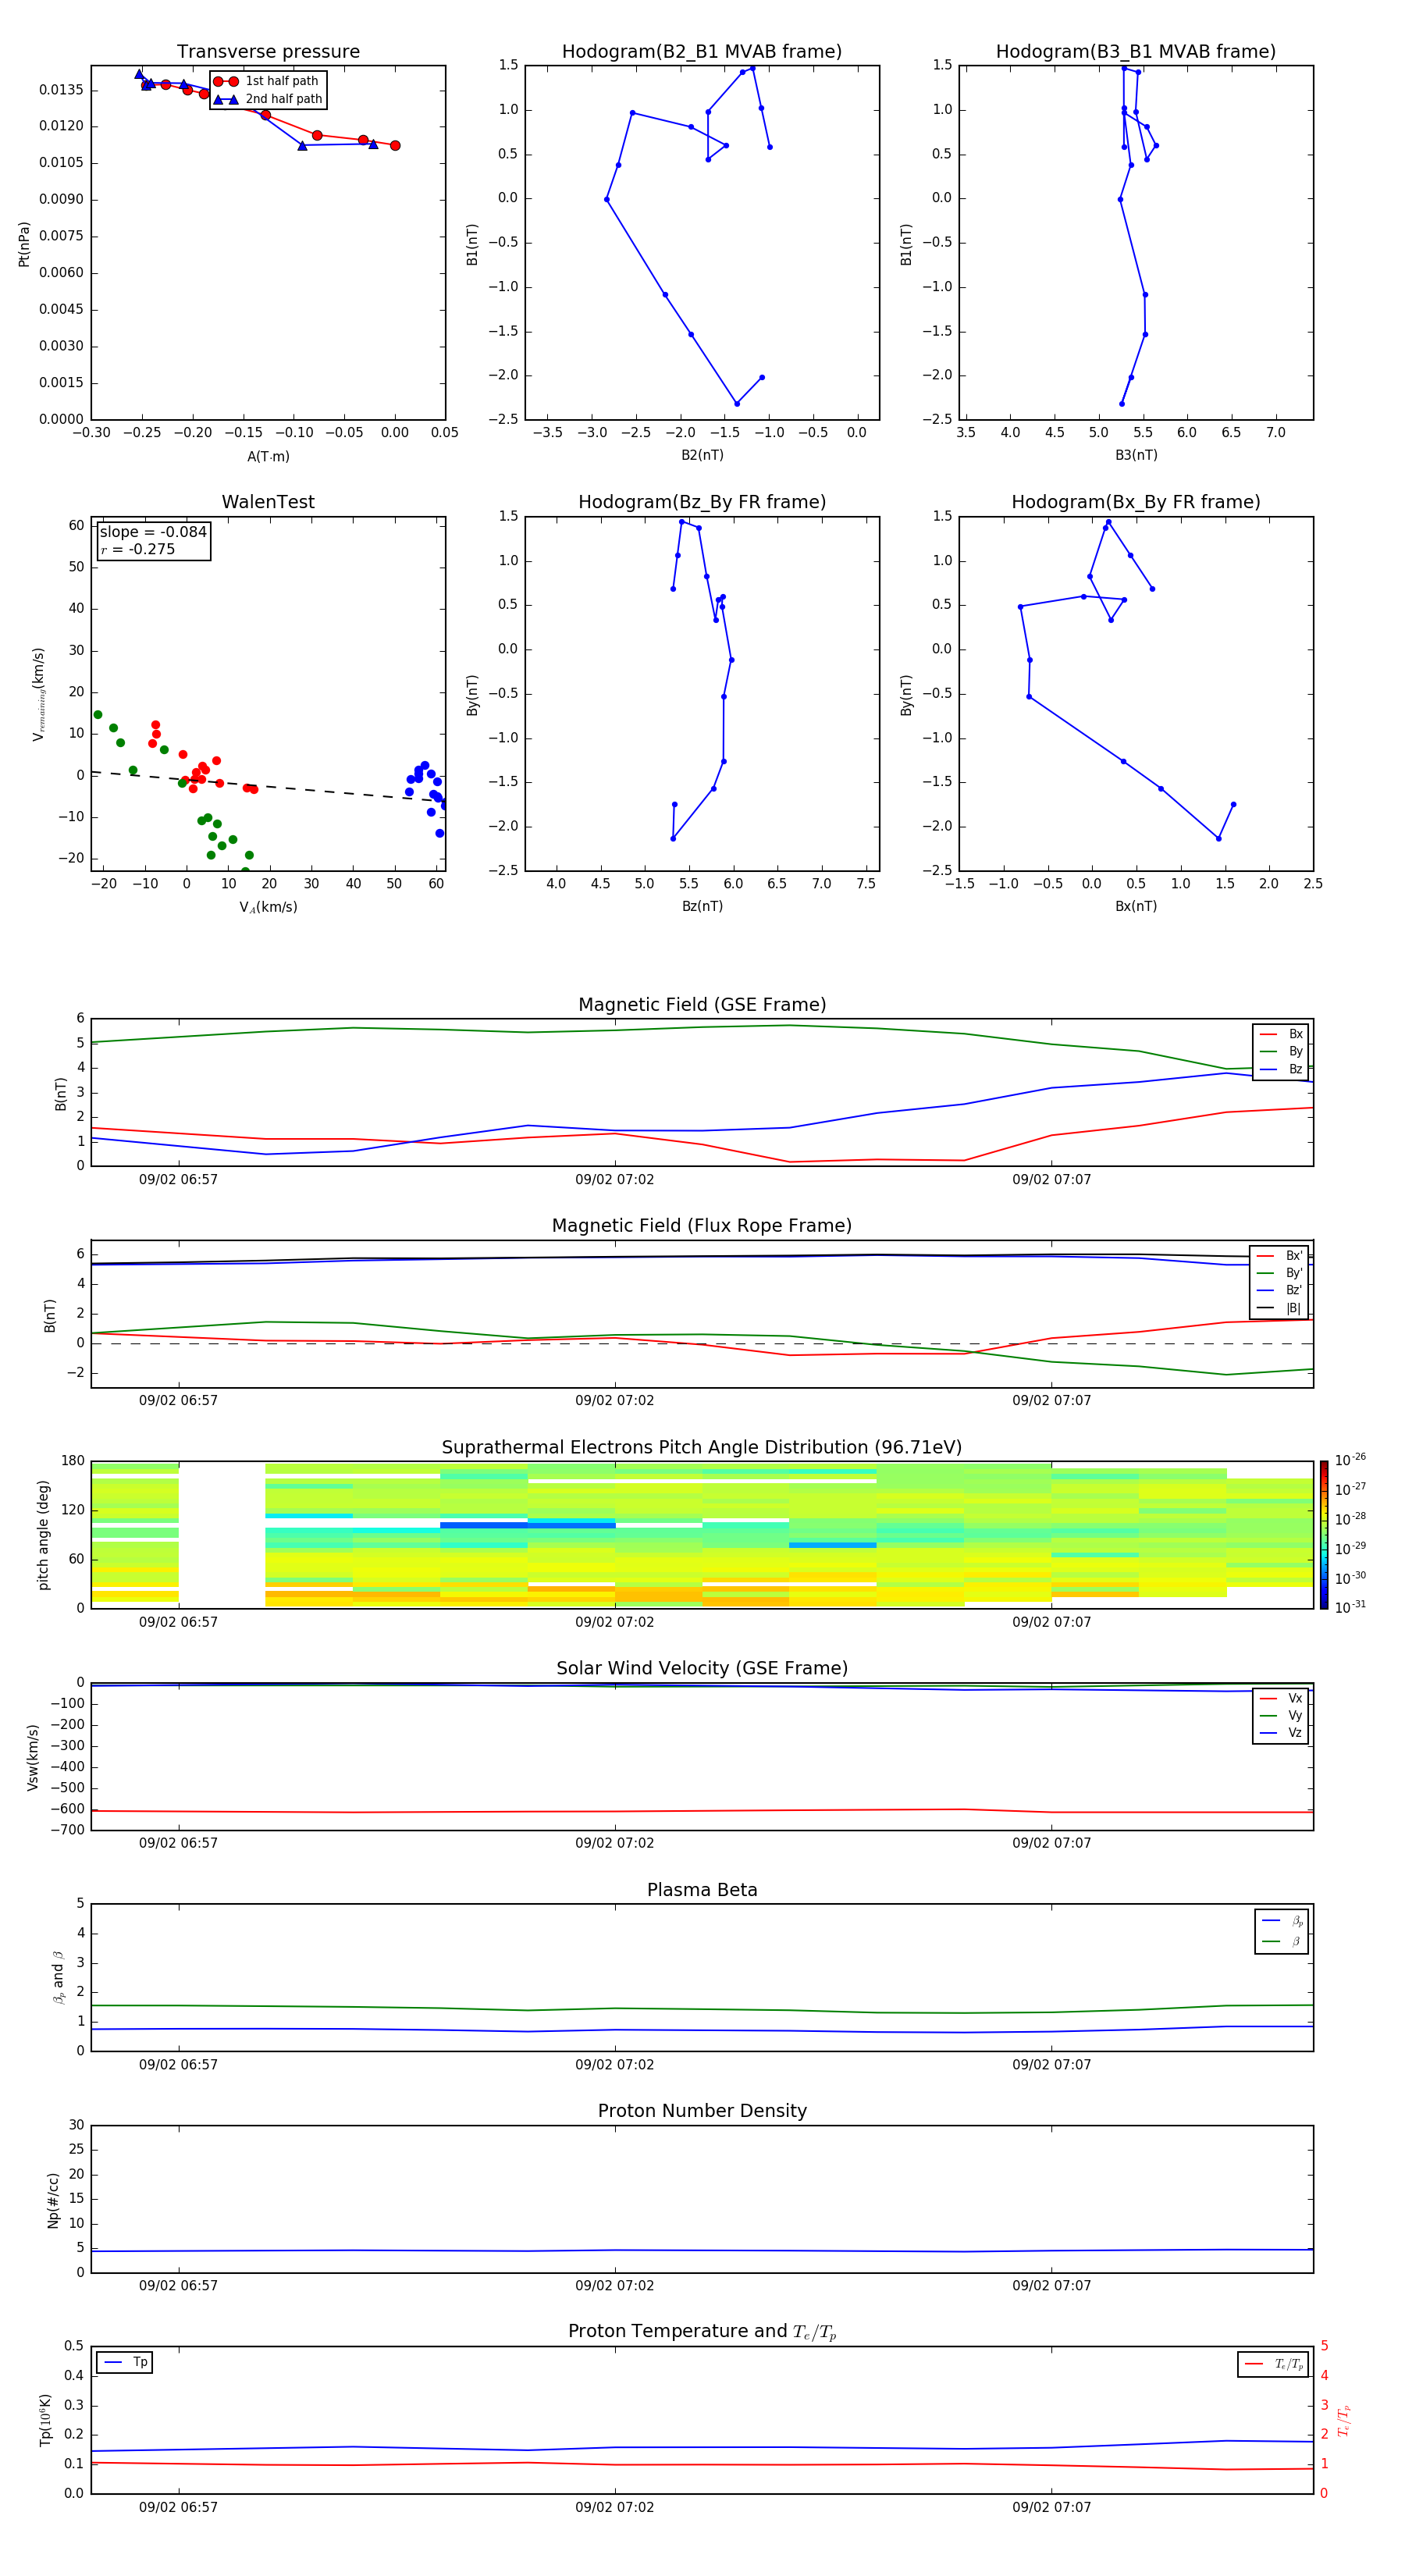This screenshot has height=2576, width=1405.
Task: Click the 'Bx(nT)' x-axis label
Action: (1136, 906)
